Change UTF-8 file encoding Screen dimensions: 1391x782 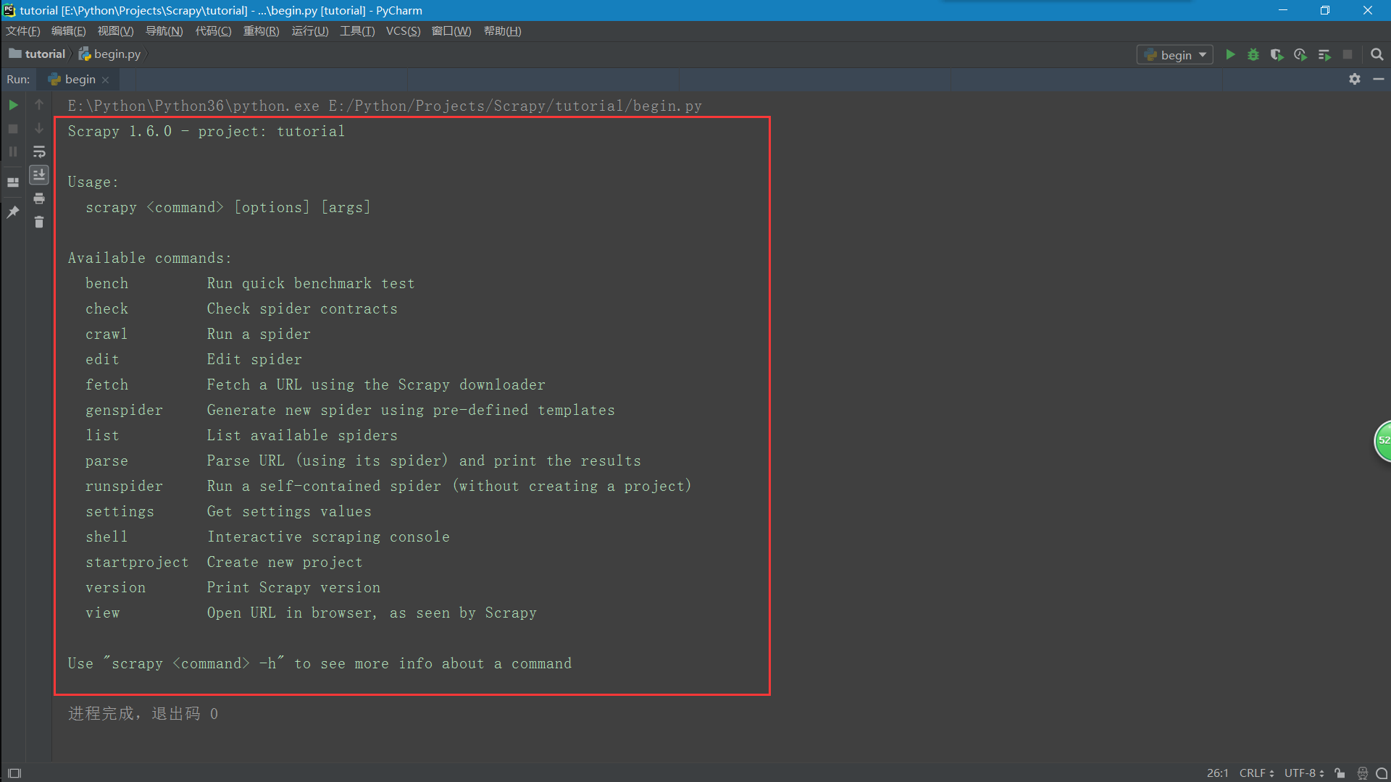click(1304, 773)
